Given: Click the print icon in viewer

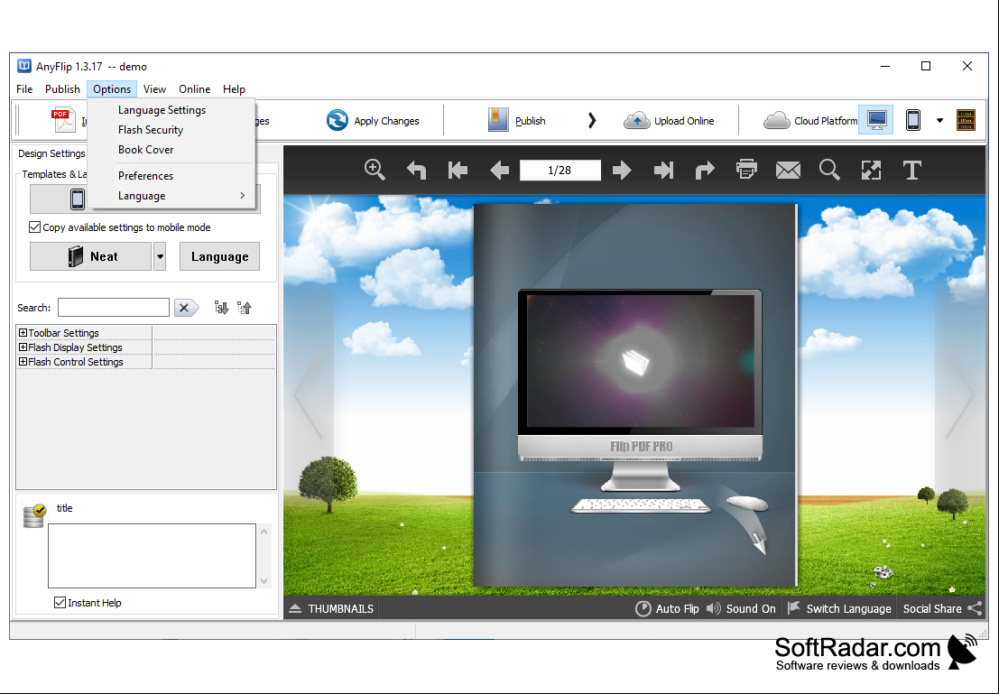Looking at the screenshot, I should point(746,170).
